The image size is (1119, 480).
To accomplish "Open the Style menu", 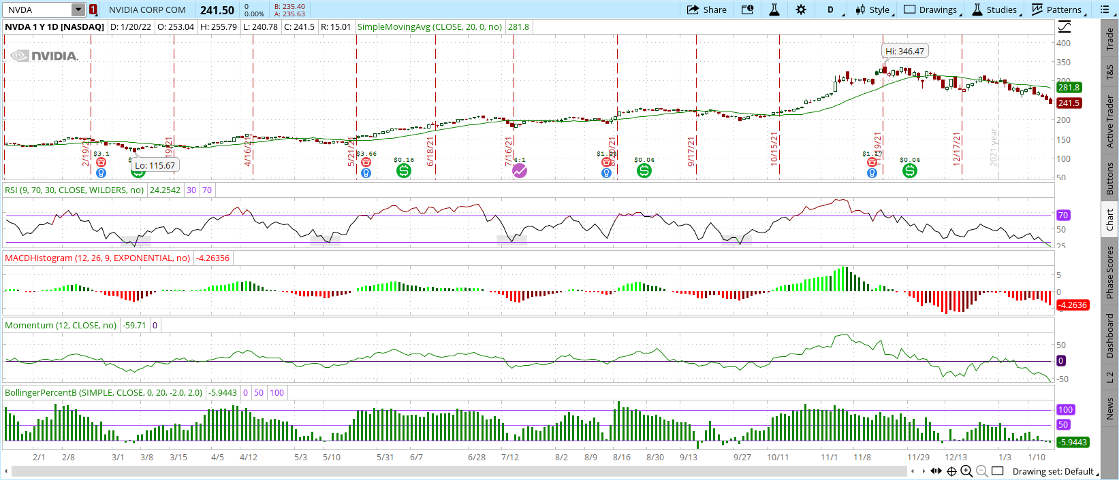I will (x=873, y=10).
